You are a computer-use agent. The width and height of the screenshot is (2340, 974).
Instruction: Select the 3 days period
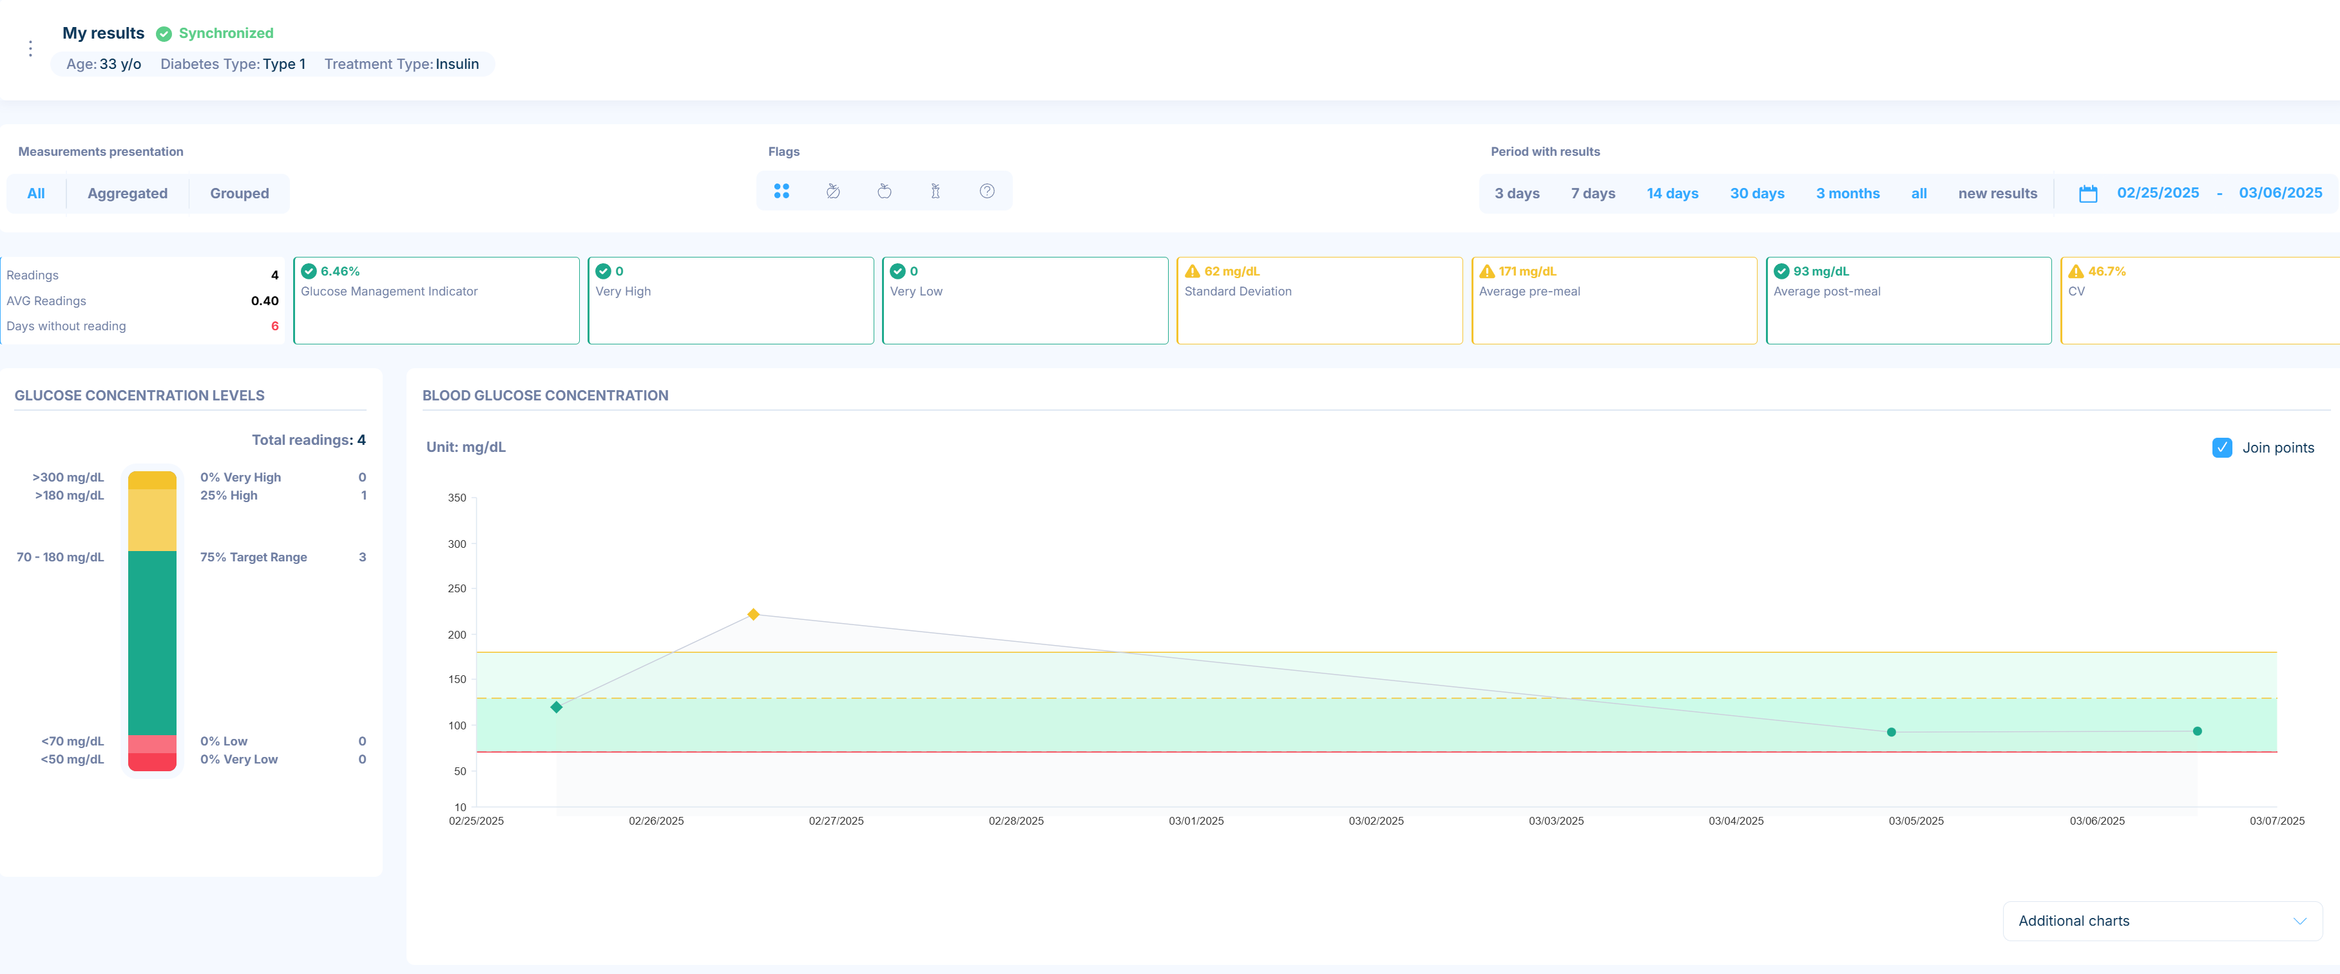click(1517, 193)
